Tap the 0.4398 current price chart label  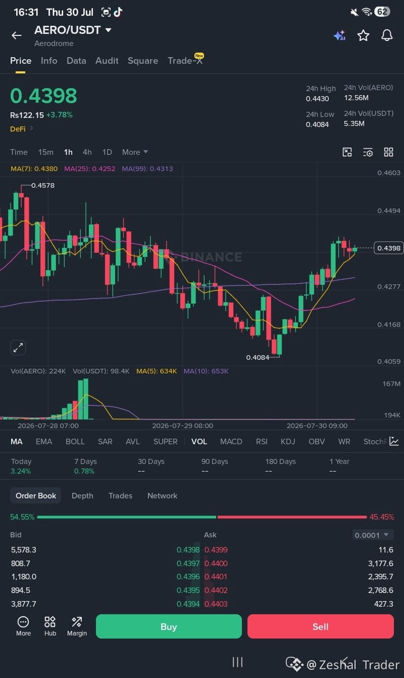388,248
